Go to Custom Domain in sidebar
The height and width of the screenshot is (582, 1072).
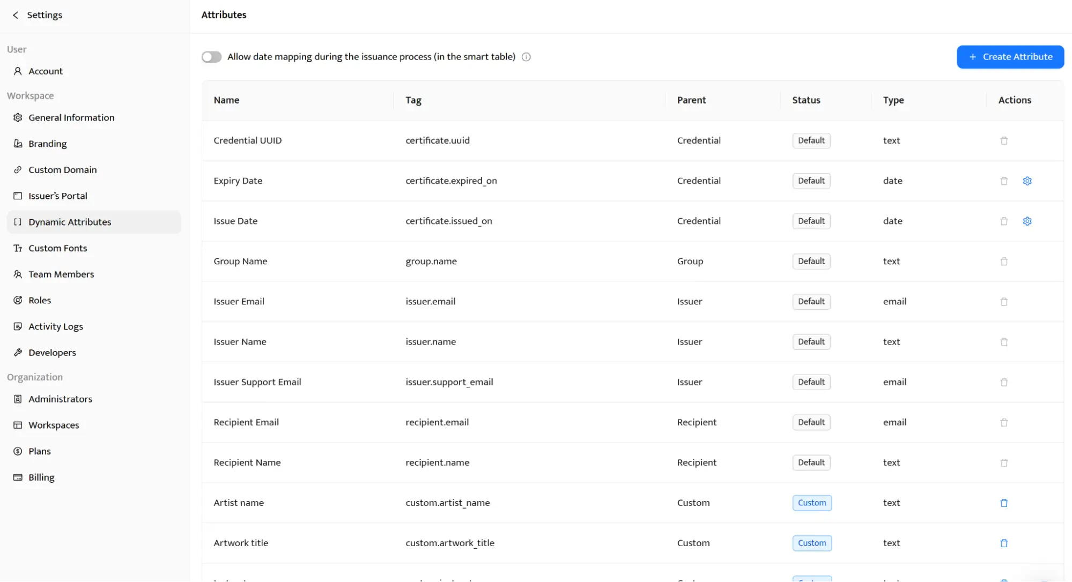coord(62,170)
